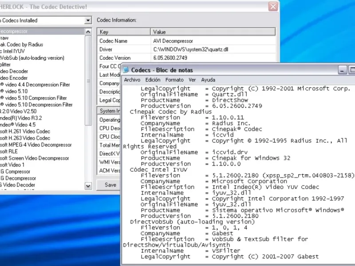The image size is (355, 266).
Task: Open the Edición menu
Action: (153, 80)
